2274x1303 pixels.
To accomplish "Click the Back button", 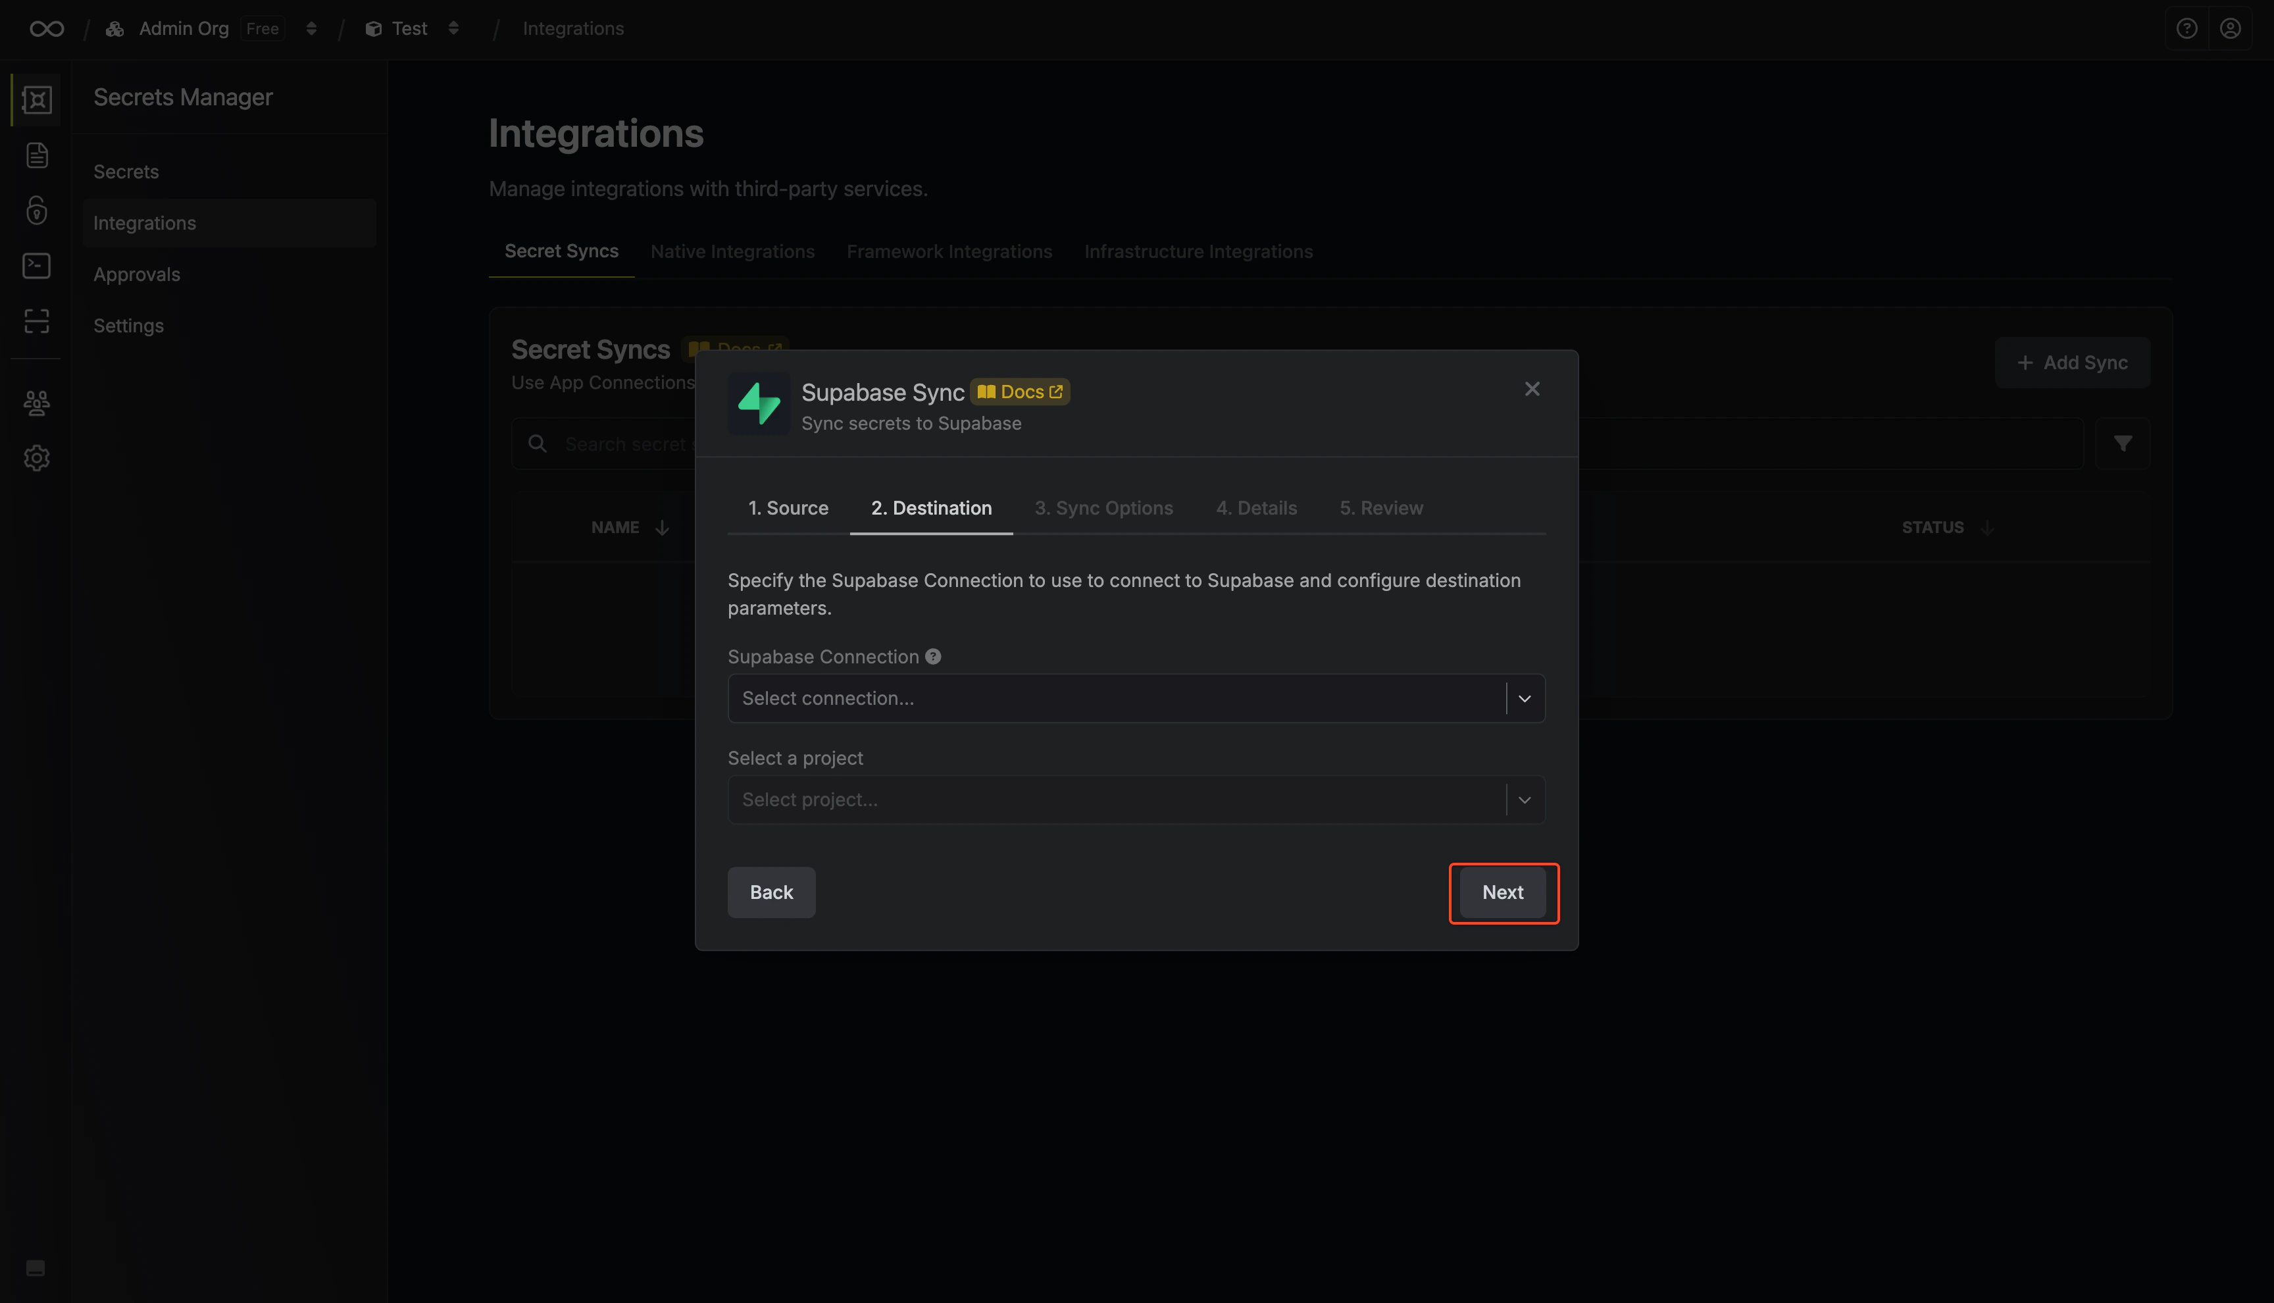I will [x=771, y=892].
